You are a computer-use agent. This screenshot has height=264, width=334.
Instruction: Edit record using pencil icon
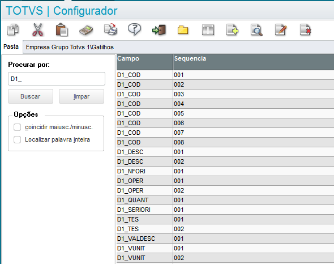tap(281, 29)
